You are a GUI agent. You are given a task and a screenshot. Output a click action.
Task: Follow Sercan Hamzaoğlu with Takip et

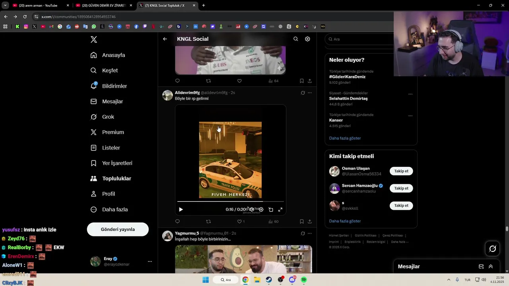pos(401,188)
